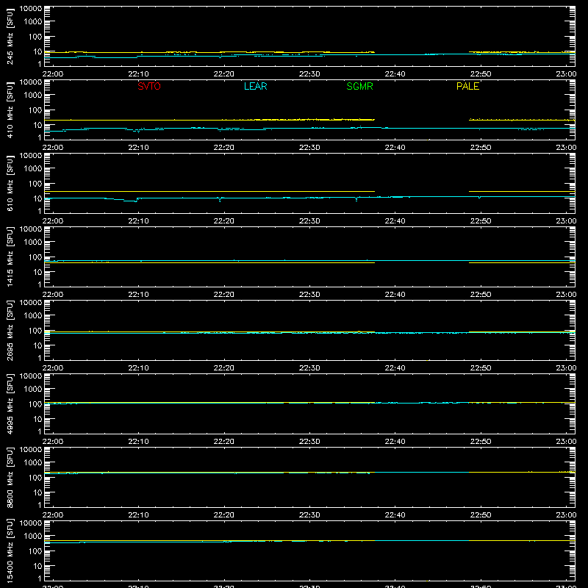Click the green SGMR station label

(359, 86)
